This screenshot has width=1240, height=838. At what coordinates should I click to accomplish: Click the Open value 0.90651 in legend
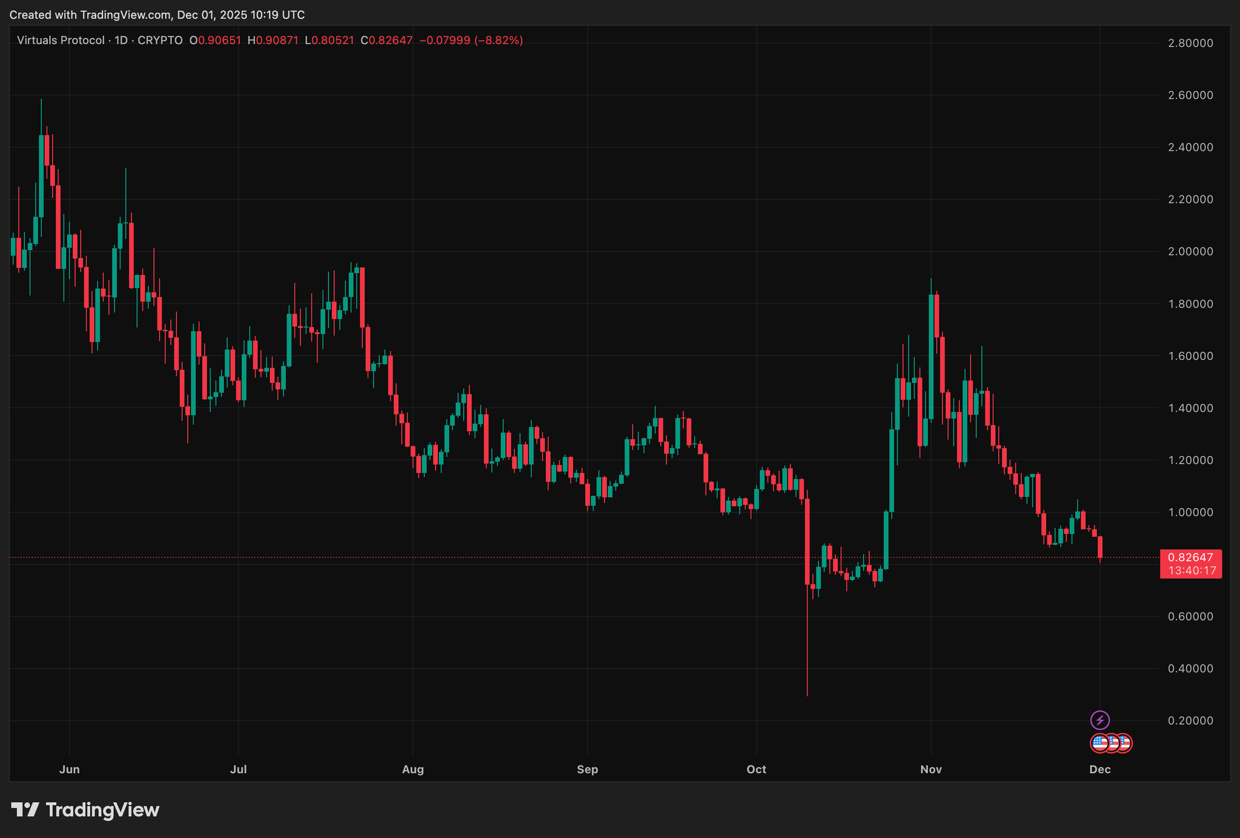[x=219, y=41]
